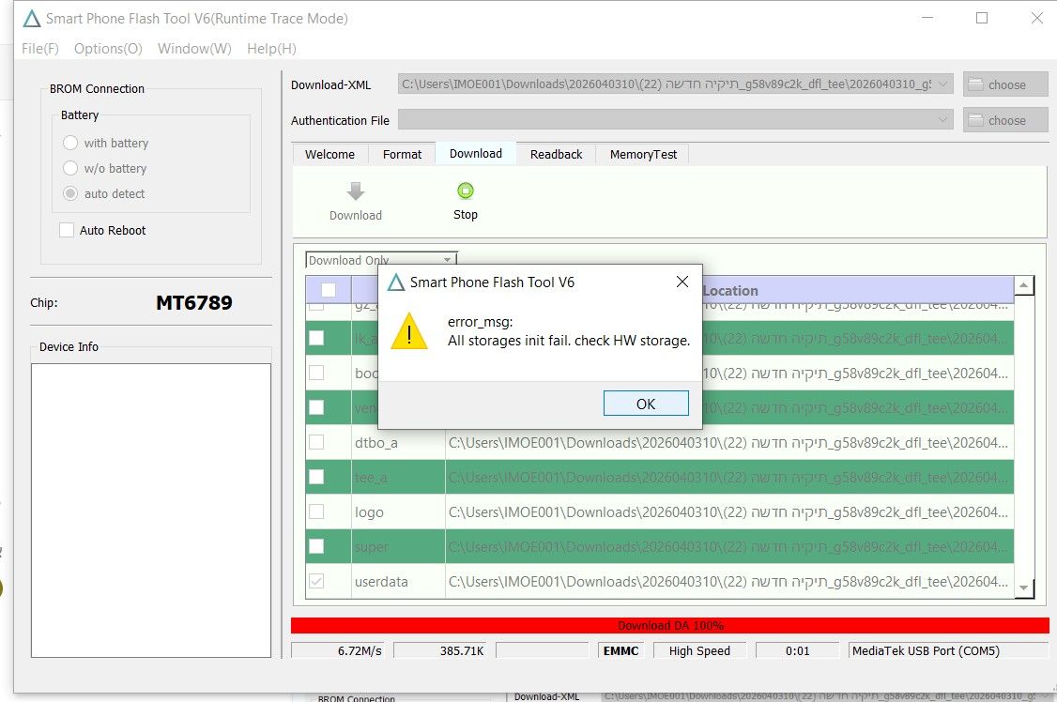Click the warning triangle icon in dialog
Image resolution: width=1057 pixels, height=702 pixels.
pos(409,330)
